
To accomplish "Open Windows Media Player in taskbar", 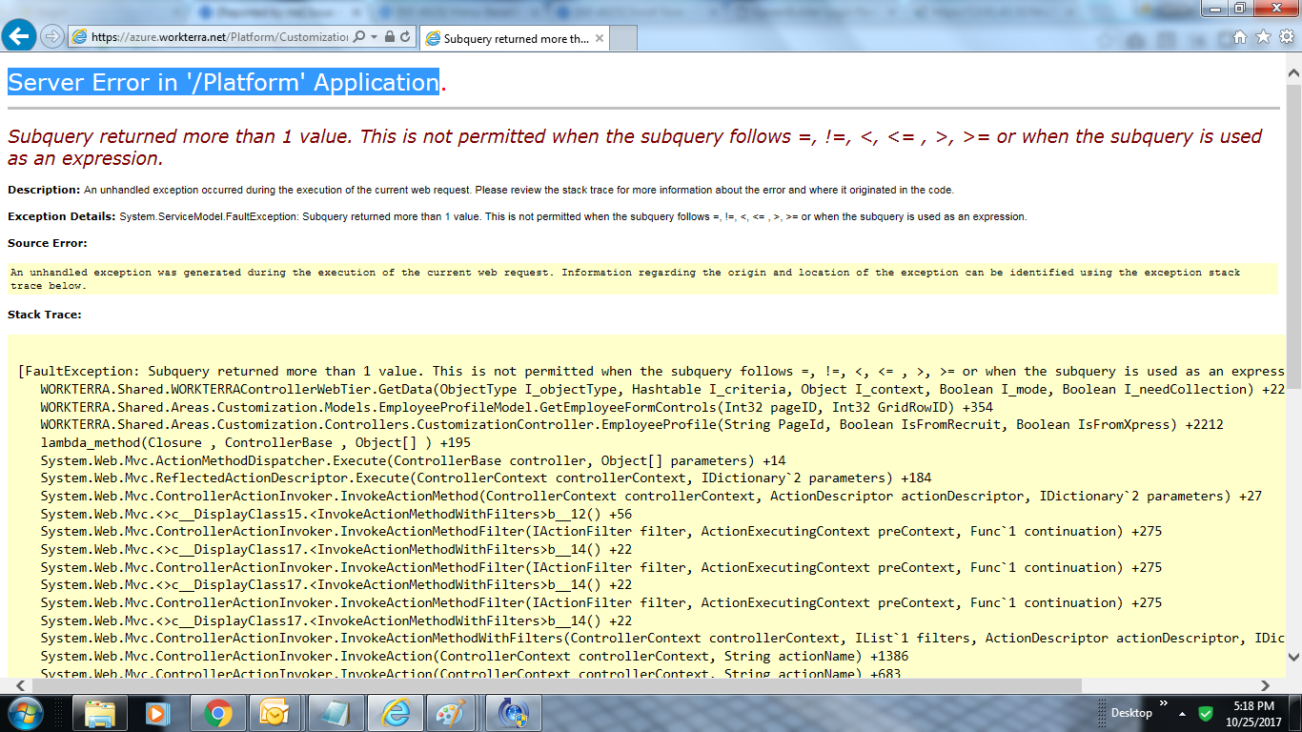I will pyautogui.click(x=158, y=713).
